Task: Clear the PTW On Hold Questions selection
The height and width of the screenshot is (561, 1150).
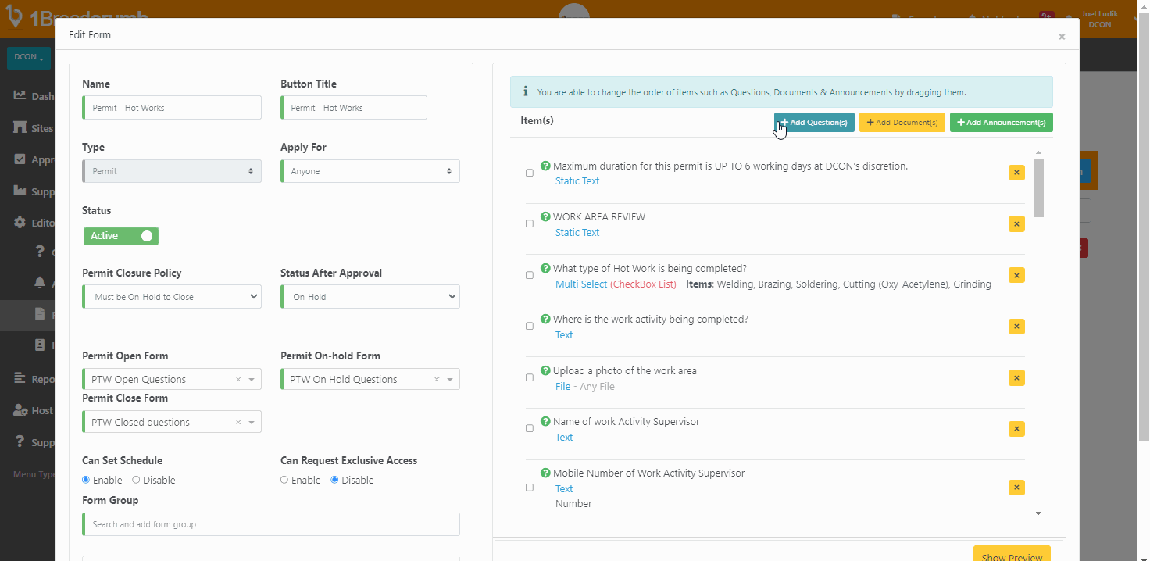Action: tap(437, 380)
